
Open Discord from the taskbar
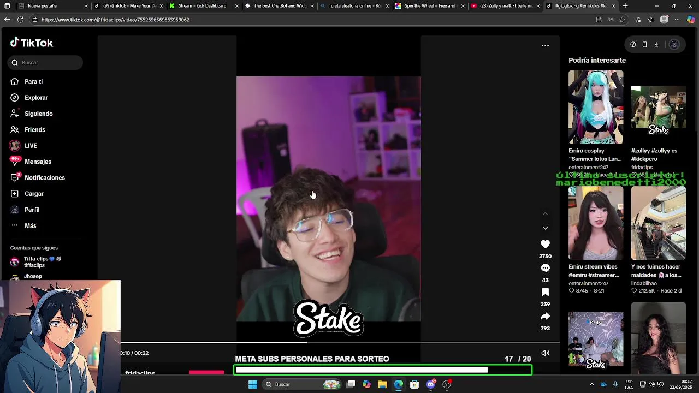(431, 384)
